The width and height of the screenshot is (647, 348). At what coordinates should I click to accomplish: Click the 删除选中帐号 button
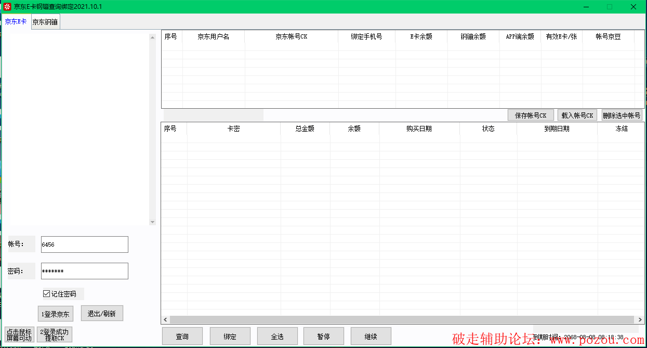point(622,115)
